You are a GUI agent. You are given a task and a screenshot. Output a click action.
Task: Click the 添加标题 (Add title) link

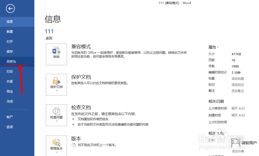pyautogui.click(x=238, y=79)
